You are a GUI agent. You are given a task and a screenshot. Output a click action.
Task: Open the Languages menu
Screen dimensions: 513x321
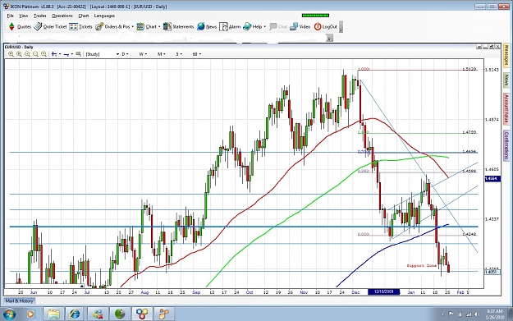pyautogui.click(x=104, y=16)
